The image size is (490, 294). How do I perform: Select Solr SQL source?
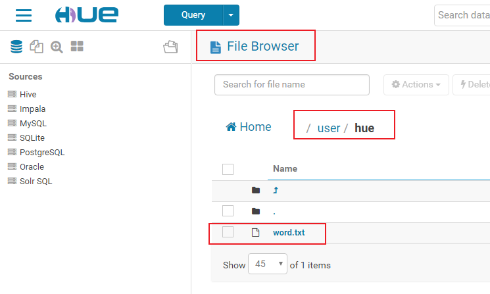click(x=36, y=182)
